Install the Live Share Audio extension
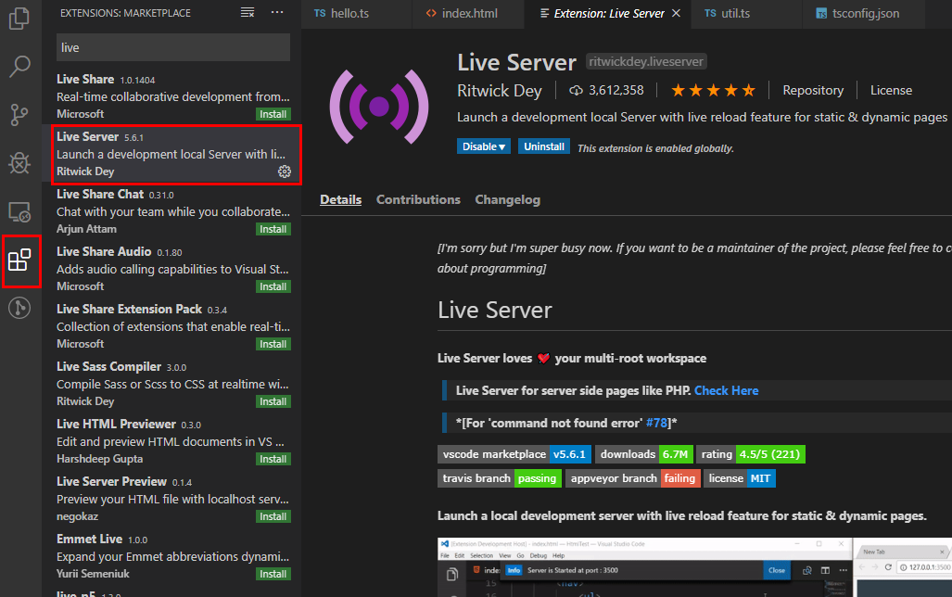952x597 pixels. tap(273, 286)
